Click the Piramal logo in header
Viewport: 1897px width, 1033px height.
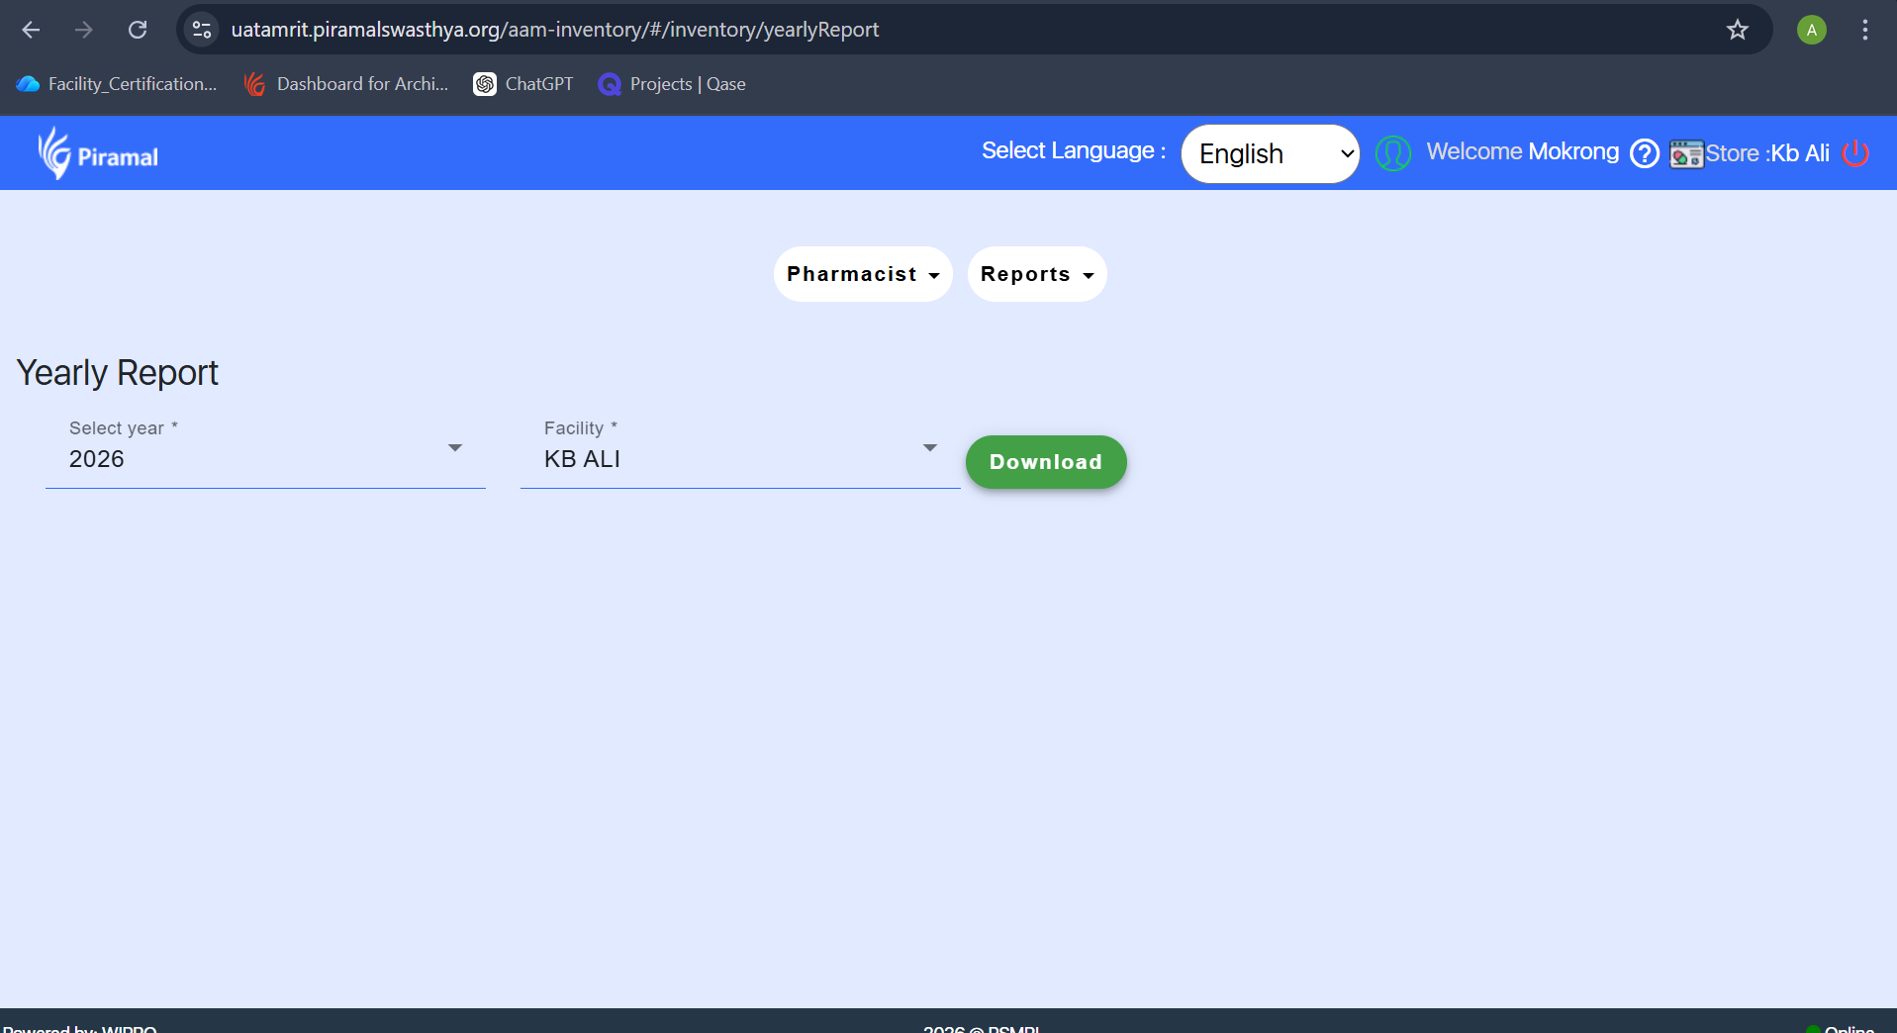click(x=98, y=154)
